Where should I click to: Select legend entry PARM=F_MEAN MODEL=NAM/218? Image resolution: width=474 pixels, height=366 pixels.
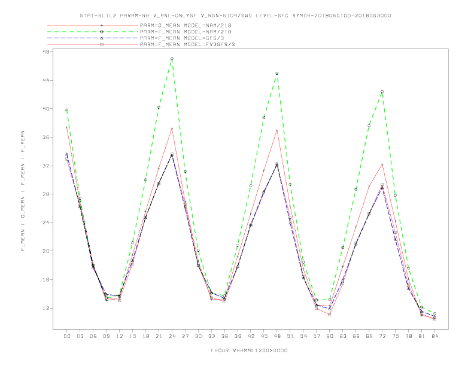[x=186, y=32]
